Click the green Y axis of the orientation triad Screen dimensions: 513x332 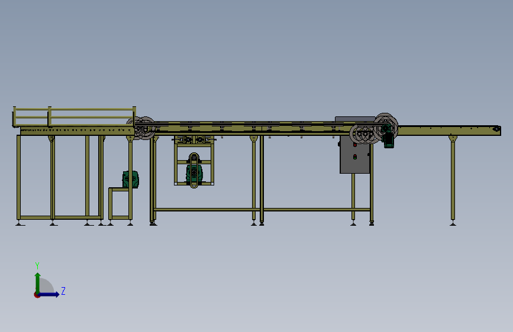coord(37,282)
